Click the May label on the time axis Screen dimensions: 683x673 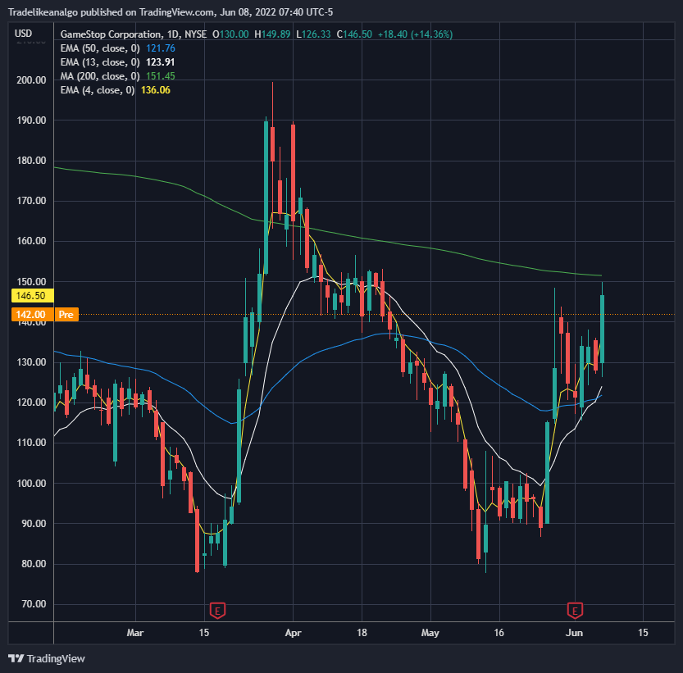coord(430,633)
